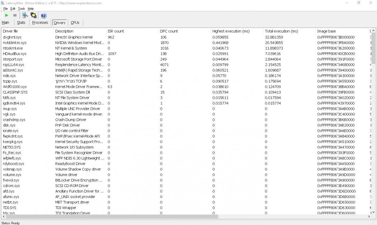Click the Vanguard kernel-mode driver description
The height and width of the screenshot is (225, 377).
[79, 114]
